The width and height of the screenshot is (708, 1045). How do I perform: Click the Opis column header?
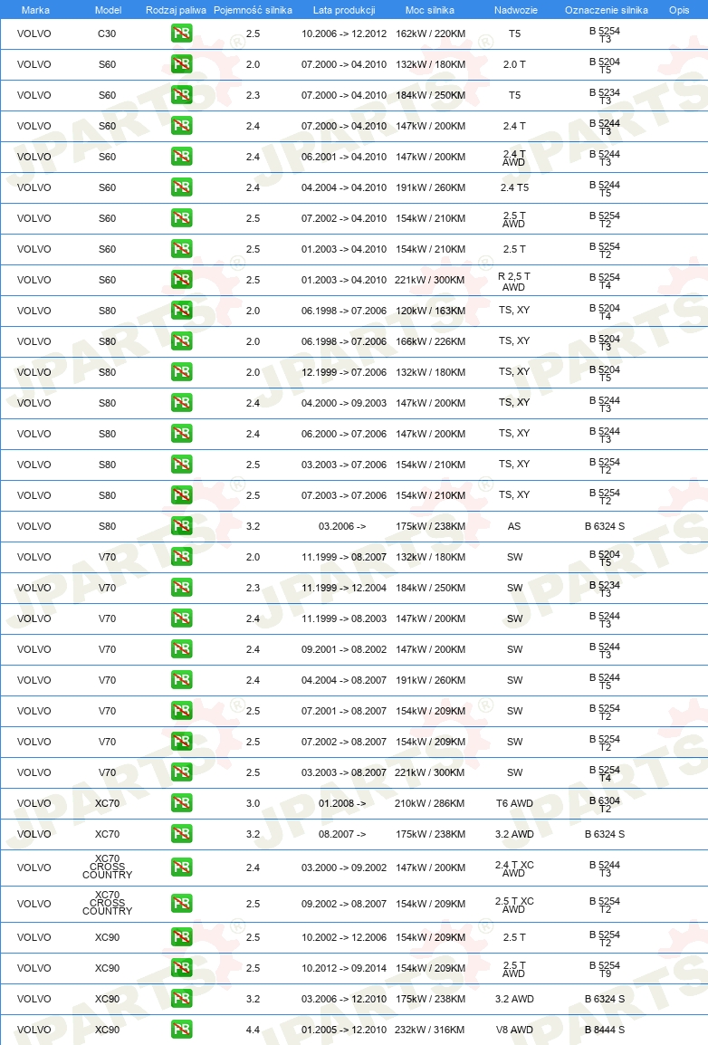(x=679, y=10)
